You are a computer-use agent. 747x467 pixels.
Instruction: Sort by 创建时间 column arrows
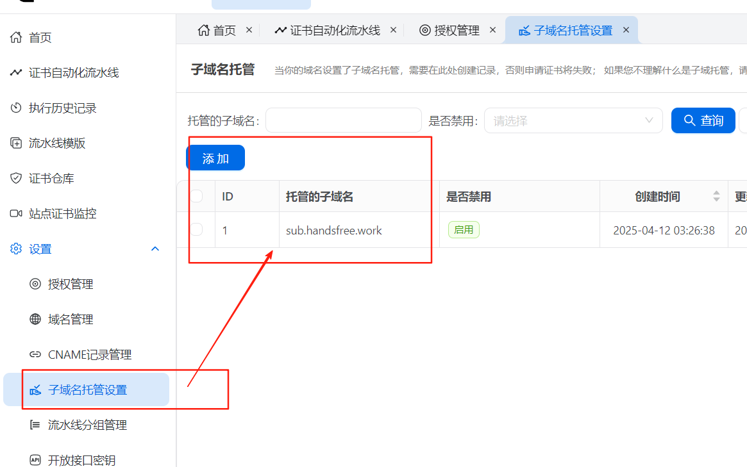point(716,197)
